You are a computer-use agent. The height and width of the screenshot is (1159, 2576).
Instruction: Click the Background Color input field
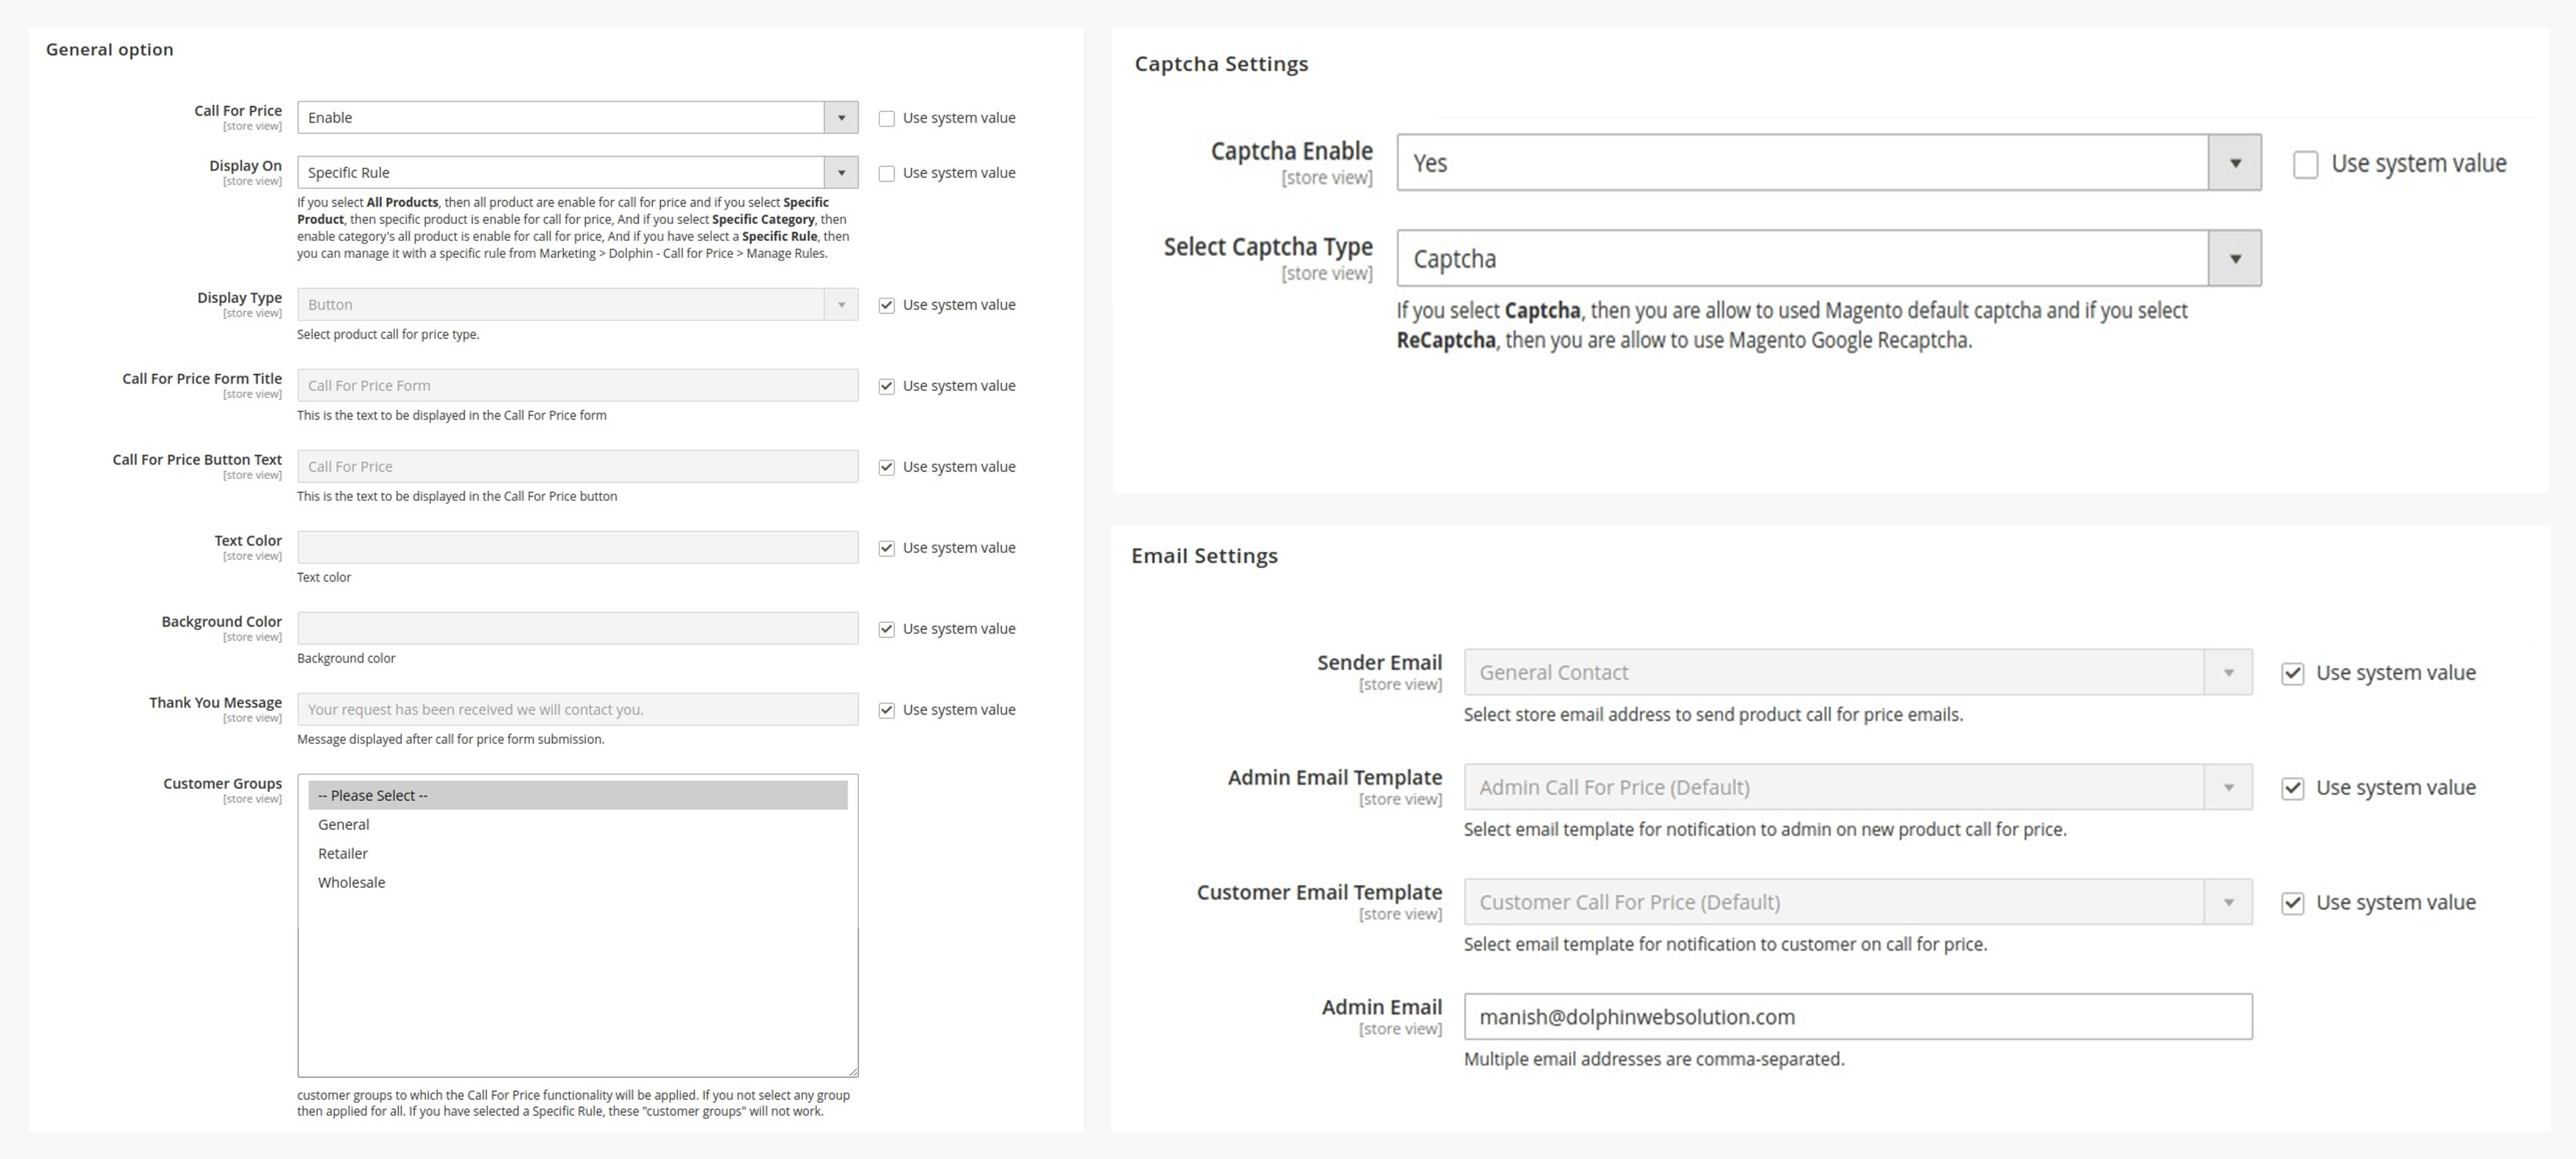(577, 629)
